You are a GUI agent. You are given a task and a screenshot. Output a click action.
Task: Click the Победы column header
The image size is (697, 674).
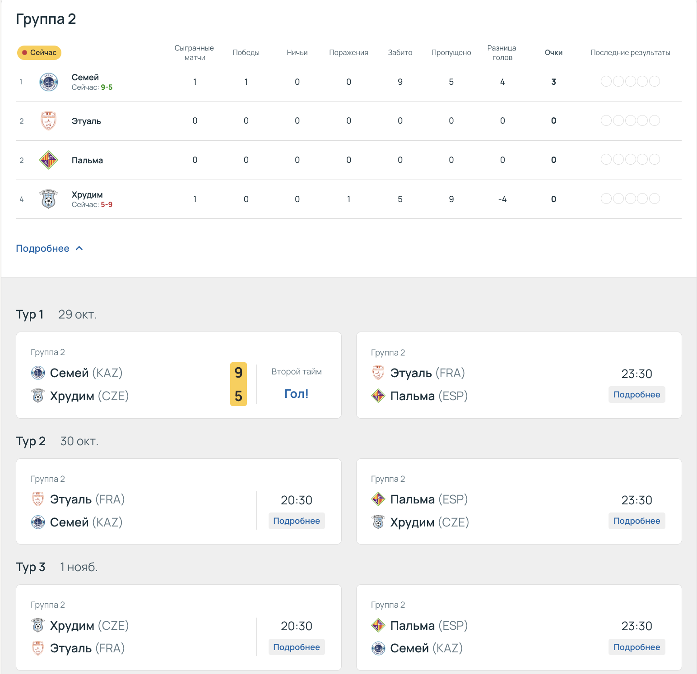point(246,53)
